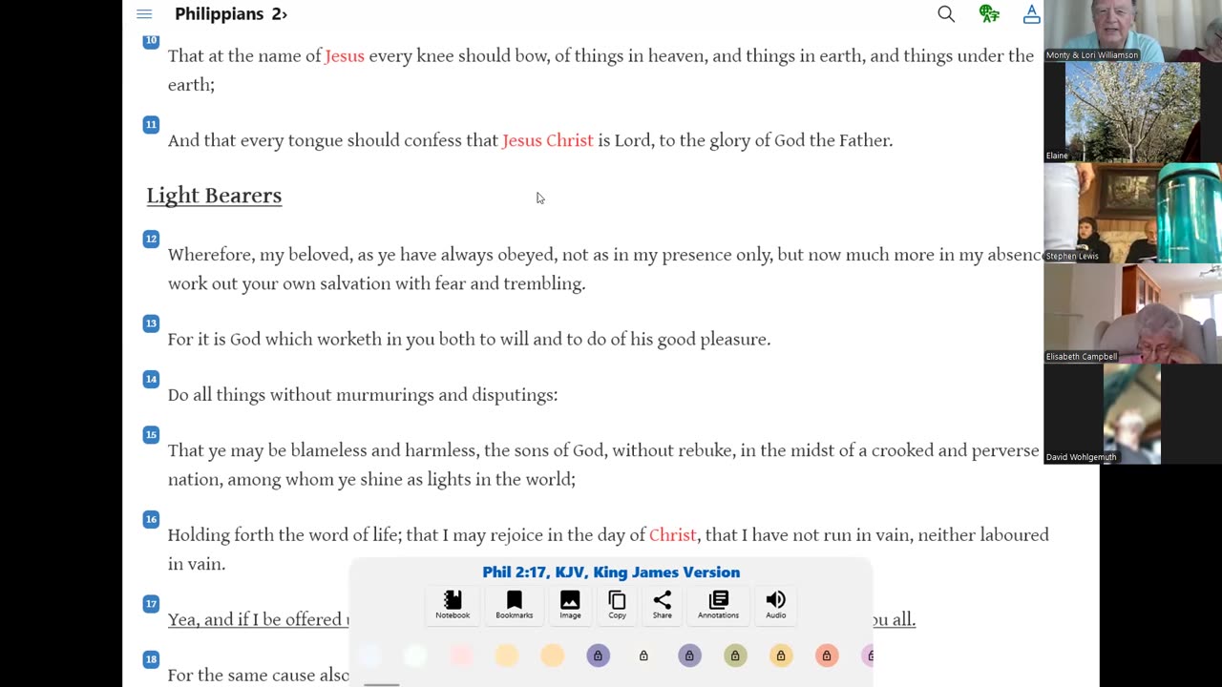Pick the first locked purple highlight swatch
1222x687 pixels.
[x=599, y=656]
